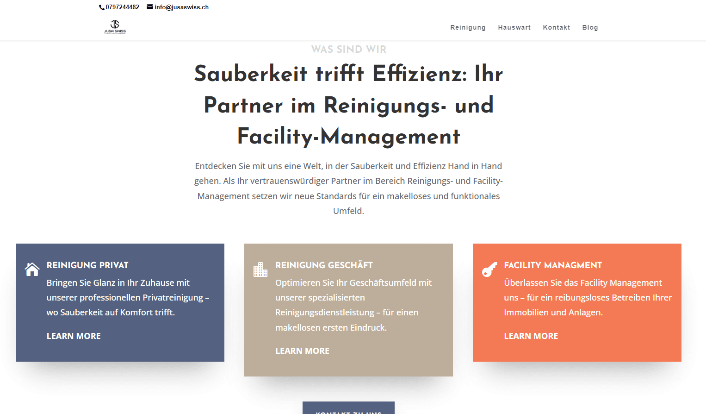706x414 pixels.
Task: Email info@jusaswiss.ch from the top bar
Action: (181, 7)
